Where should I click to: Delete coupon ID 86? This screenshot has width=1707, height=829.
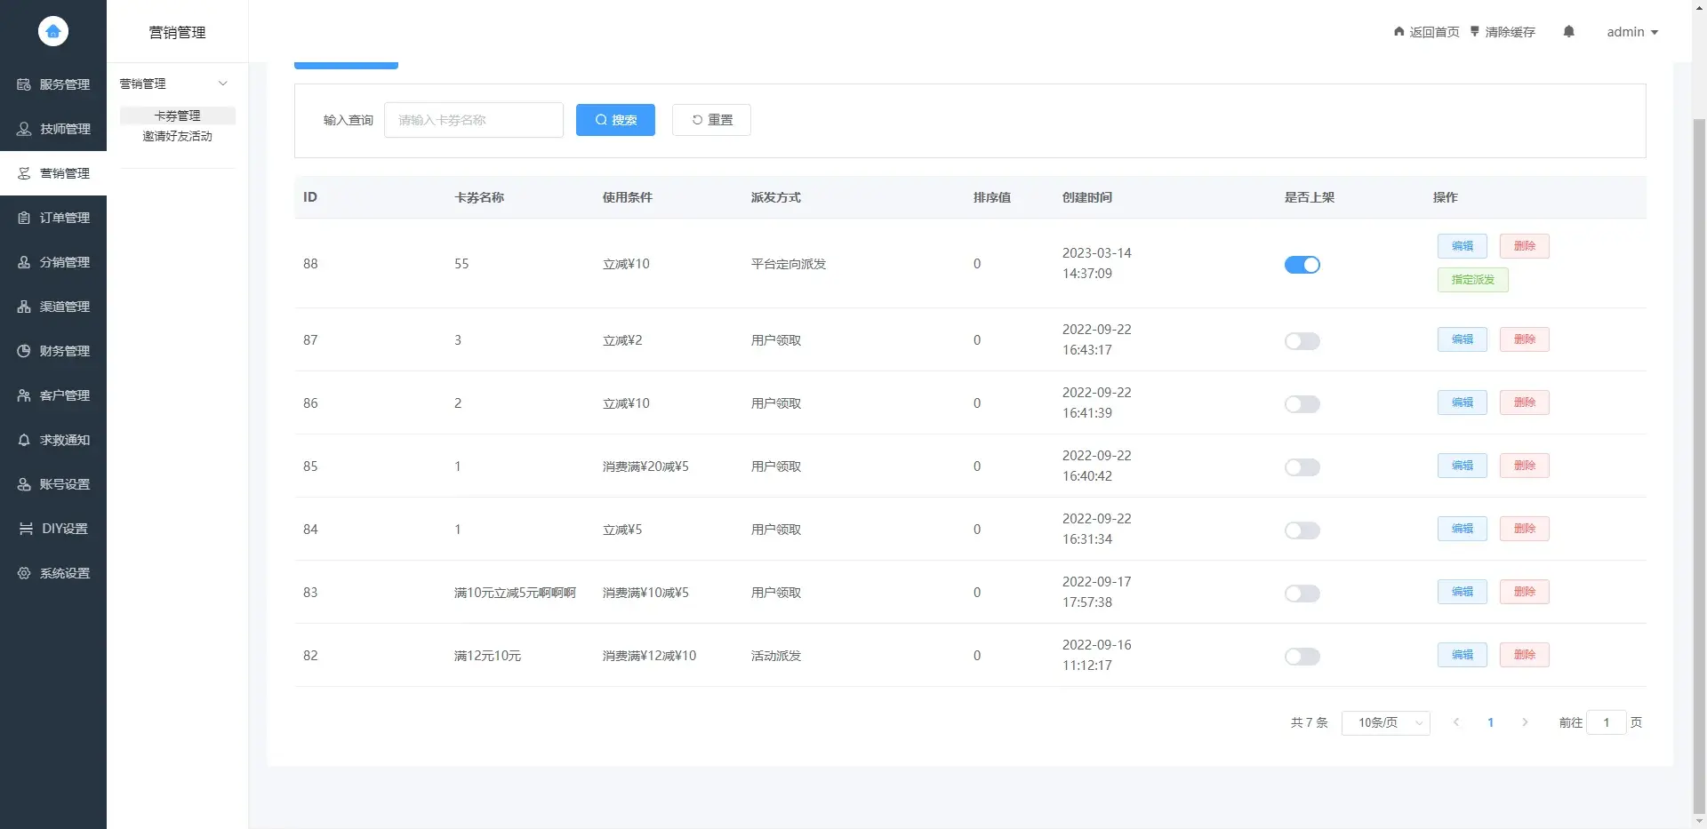1525,403
